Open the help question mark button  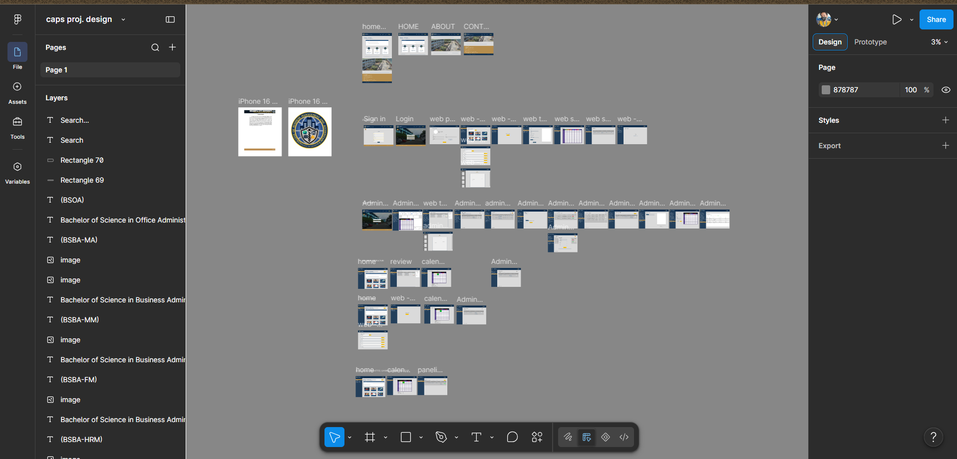(933, 437)
